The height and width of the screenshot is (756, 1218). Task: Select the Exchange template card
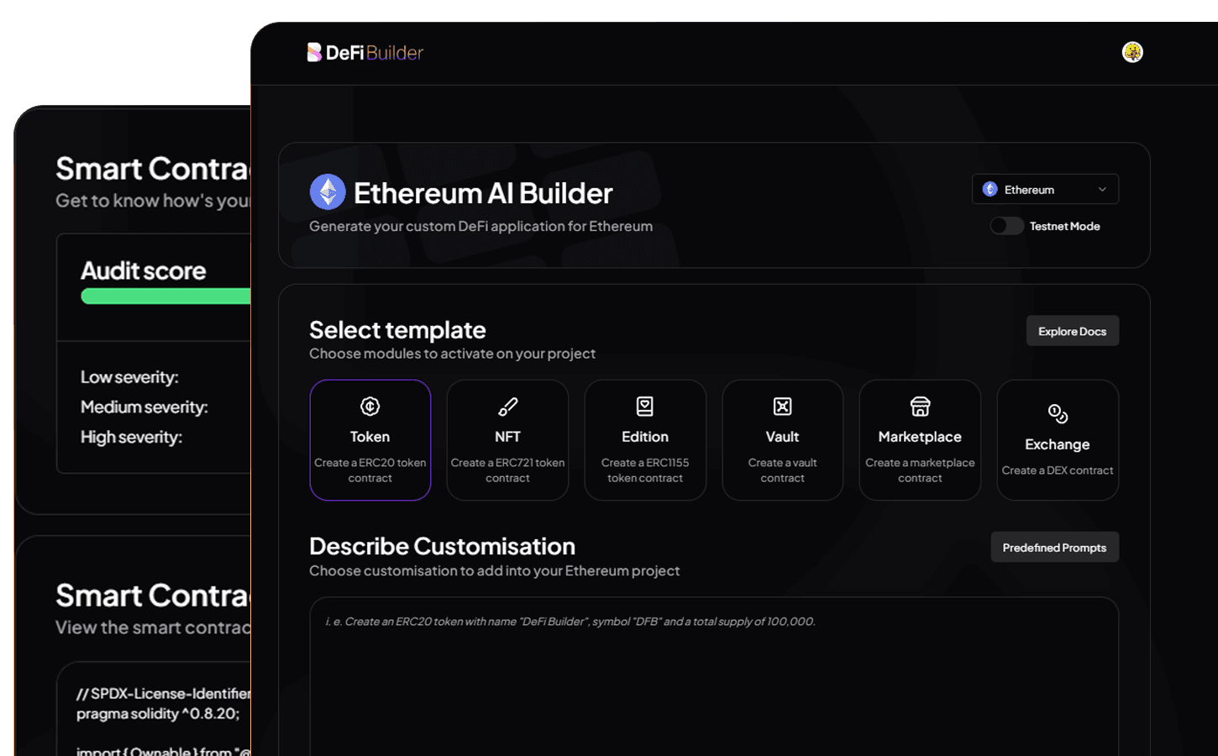point(1058,440)
